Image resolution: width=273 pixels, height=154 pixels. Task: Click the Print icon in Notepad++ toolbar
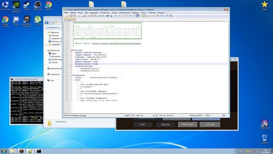pos(84,16)
